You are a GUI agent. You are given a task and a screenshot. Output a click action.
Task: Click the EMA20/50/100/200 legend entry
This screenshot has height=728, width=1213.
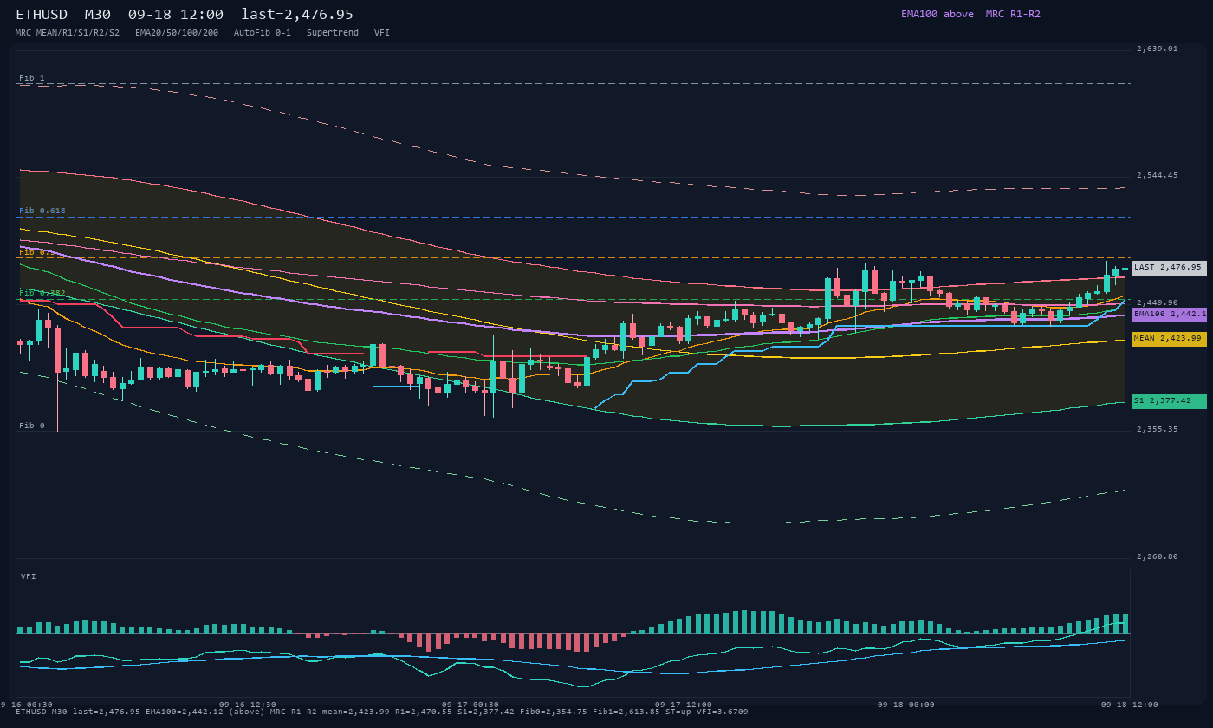[x=177, y=33]
